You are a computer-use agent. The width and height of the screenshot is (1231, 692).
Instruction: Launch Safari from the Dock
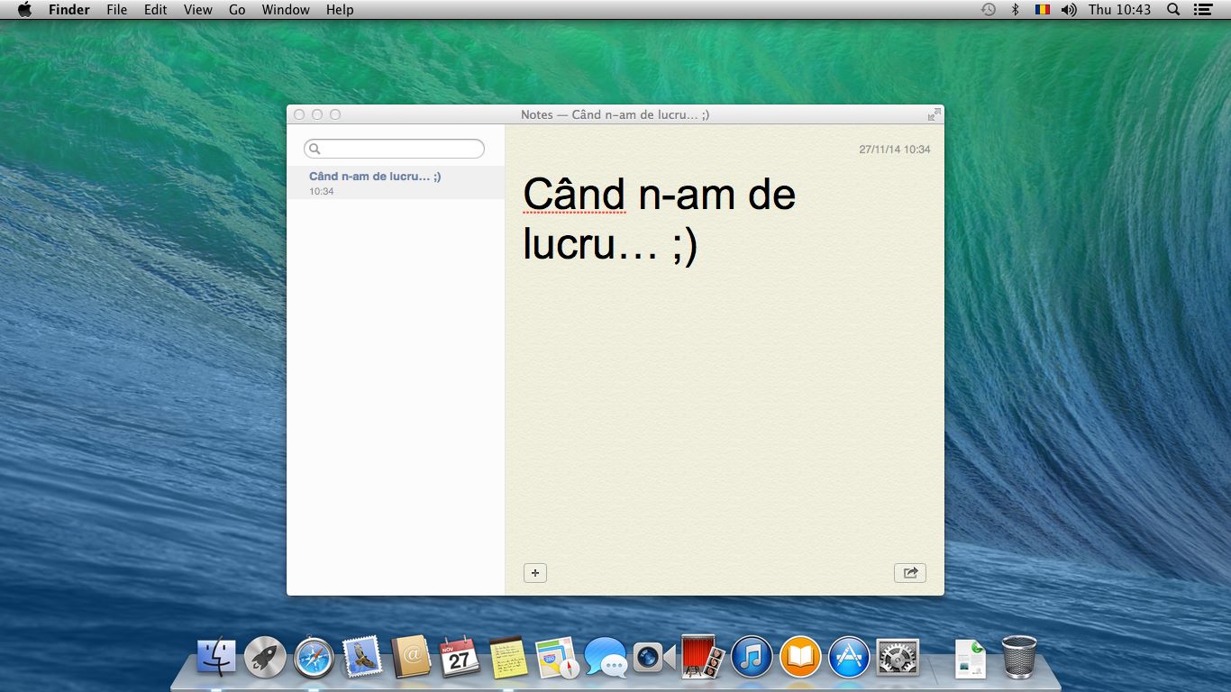pos(314,658)
